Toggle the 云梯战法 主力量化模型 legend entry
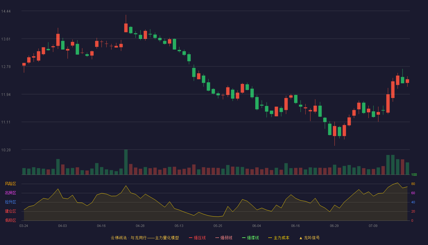 click(x=145, y=238)
